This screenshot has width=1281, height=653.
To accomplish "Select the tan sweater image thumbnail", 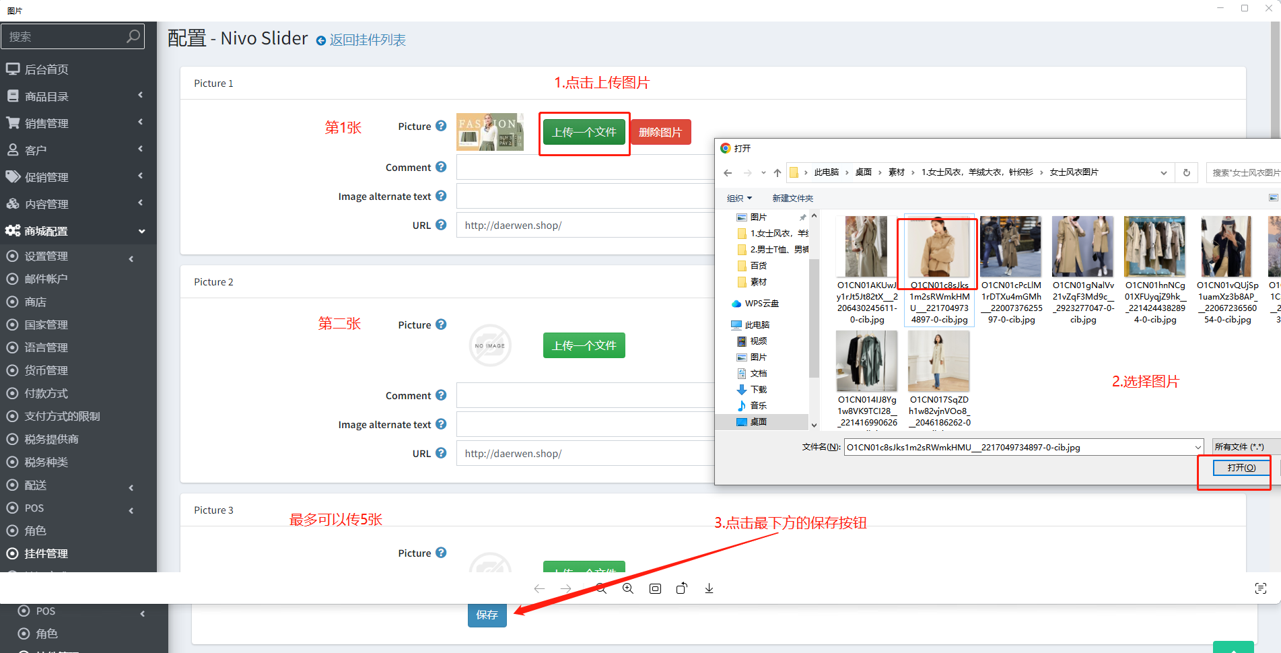I will point(938,248).
